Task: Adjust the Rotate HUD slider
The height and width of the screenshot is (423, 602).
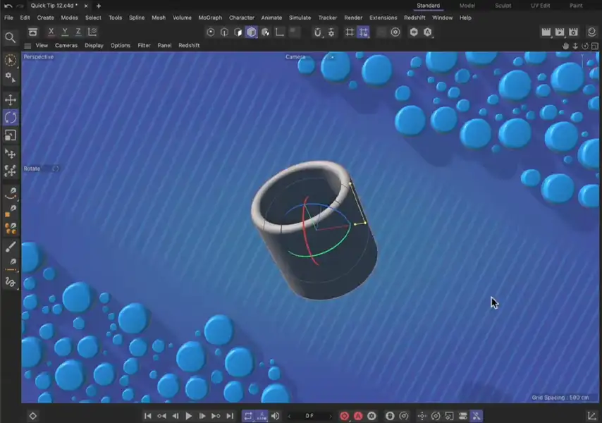Action: [x=56, y=168]
